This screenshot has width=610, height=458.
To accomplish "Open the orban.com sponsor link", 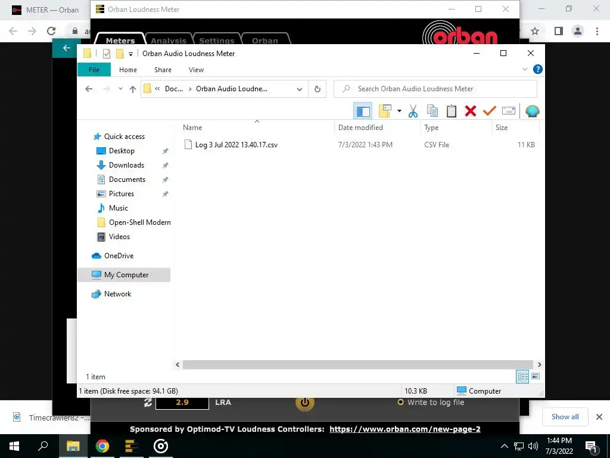I will point(404,429).
